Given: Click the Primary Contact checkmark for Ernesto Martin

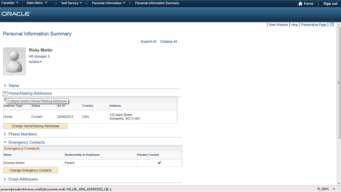Looking at the screenshot, I should (x=159, y=163).
